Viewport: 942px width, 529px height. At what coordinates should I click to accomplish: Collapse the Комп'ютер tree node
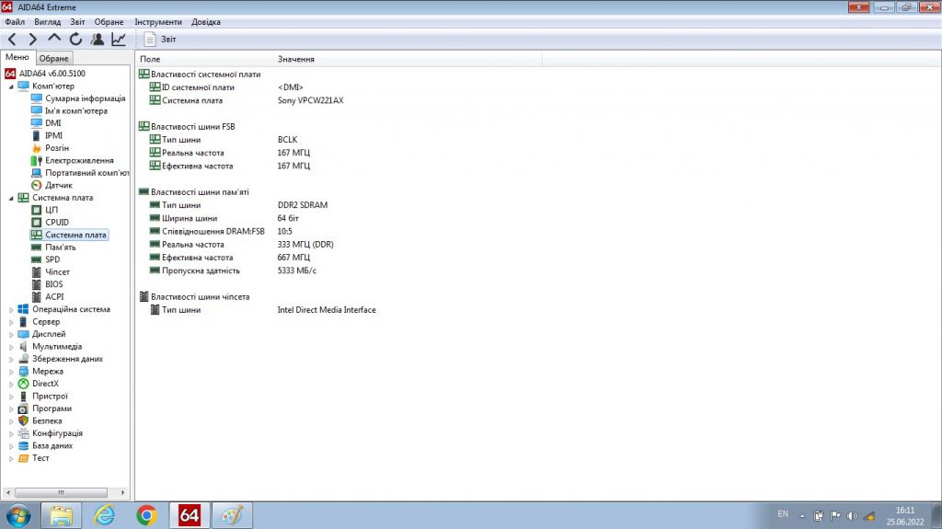tap(11, 86)
